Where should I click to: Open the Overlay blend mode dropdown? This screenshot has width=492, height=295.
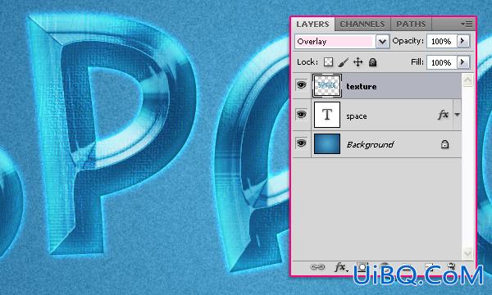(382, 41)
